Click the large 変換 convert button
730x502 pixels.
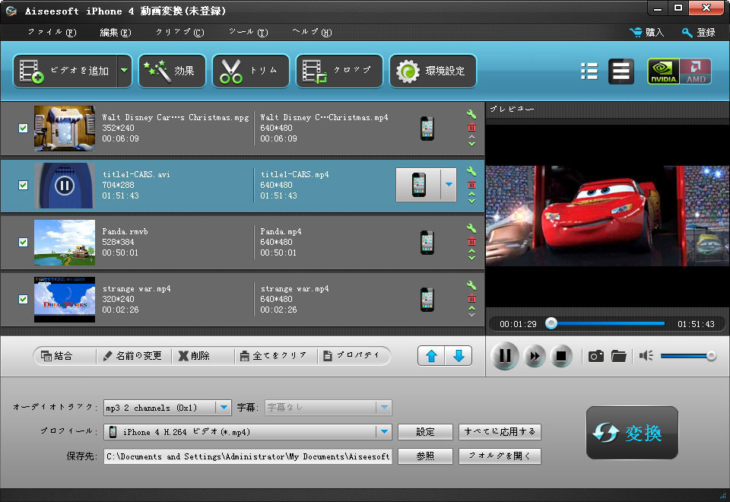(632, 433)
